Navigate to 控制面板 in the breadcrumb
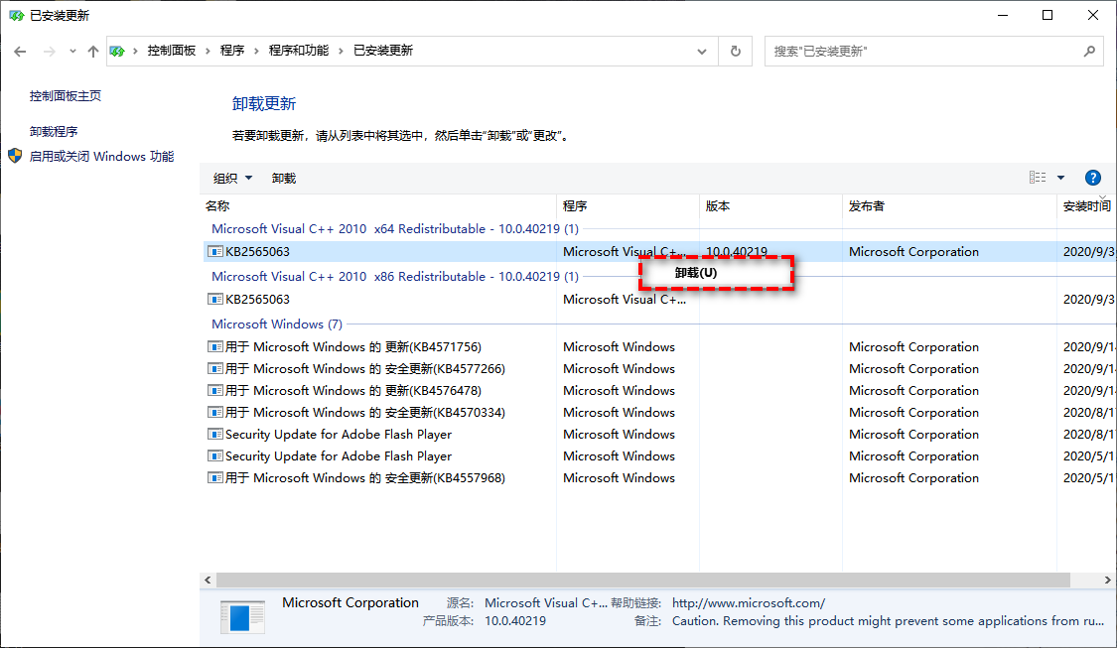 pos(172,51)
